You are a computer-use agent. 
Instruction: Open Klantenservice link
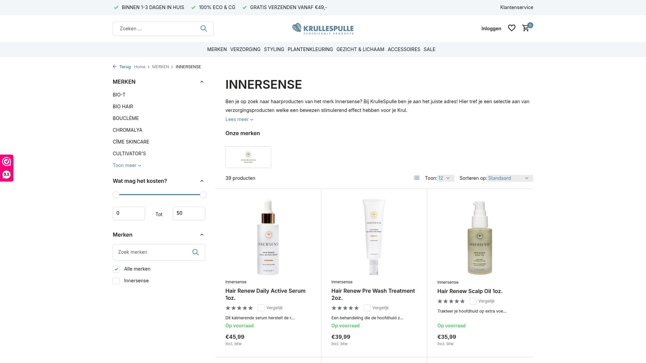516,7
